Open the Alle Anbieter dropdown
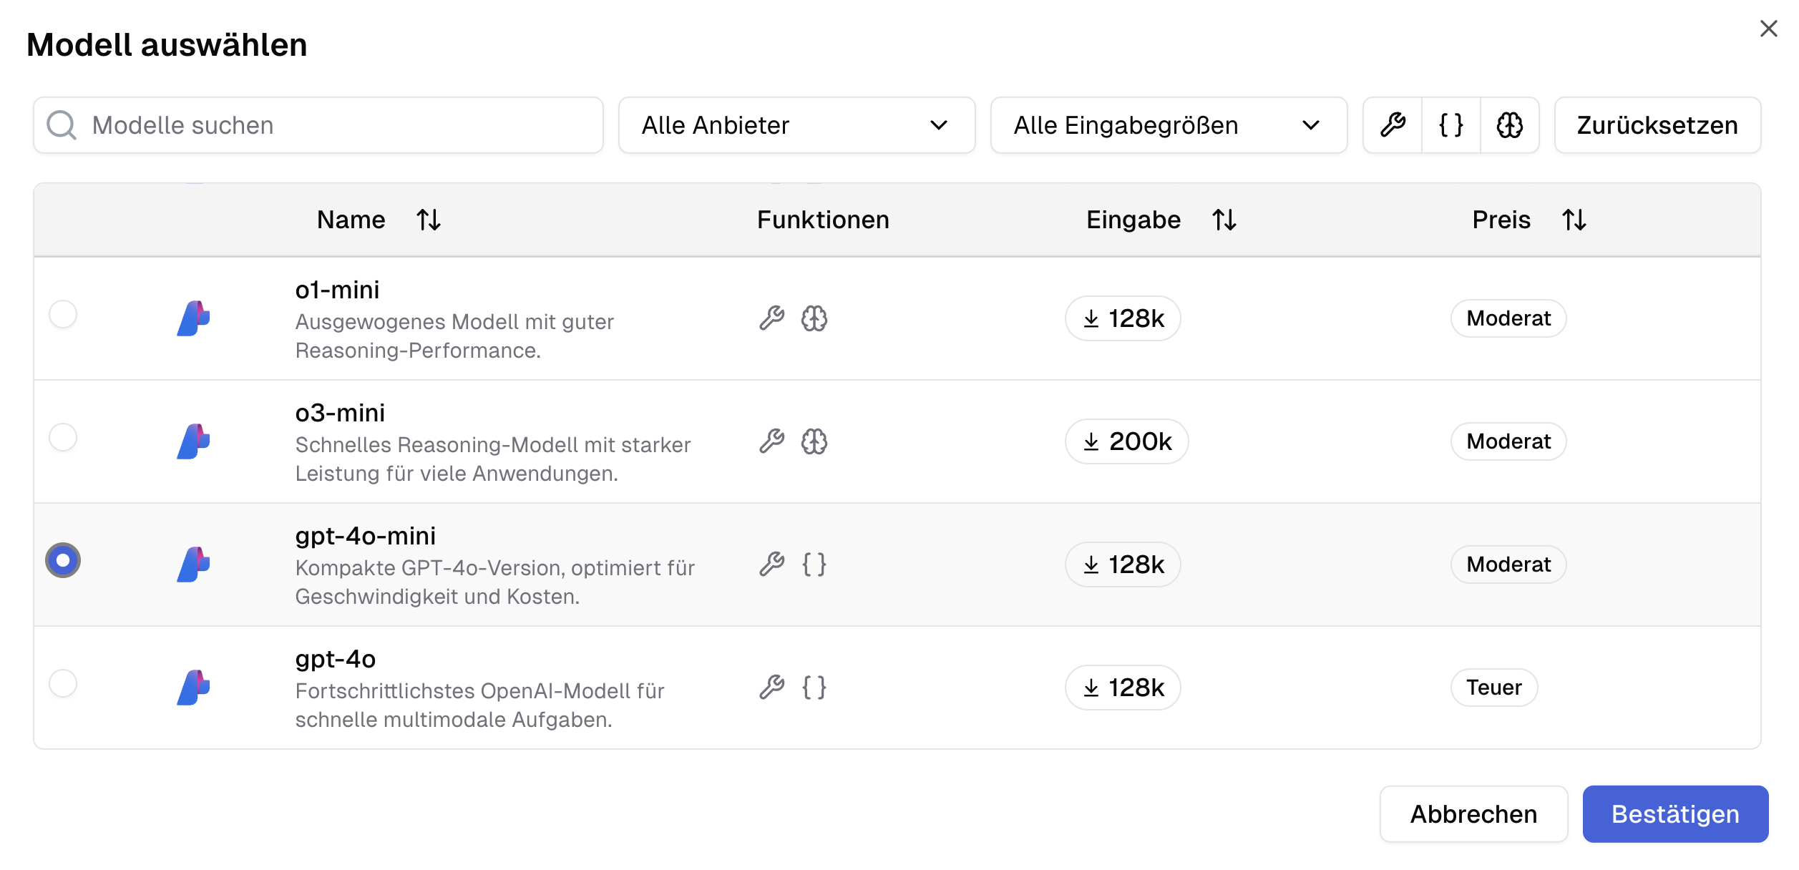The height and width of the screenshot is (870, 1799). [x=796, y=125]
